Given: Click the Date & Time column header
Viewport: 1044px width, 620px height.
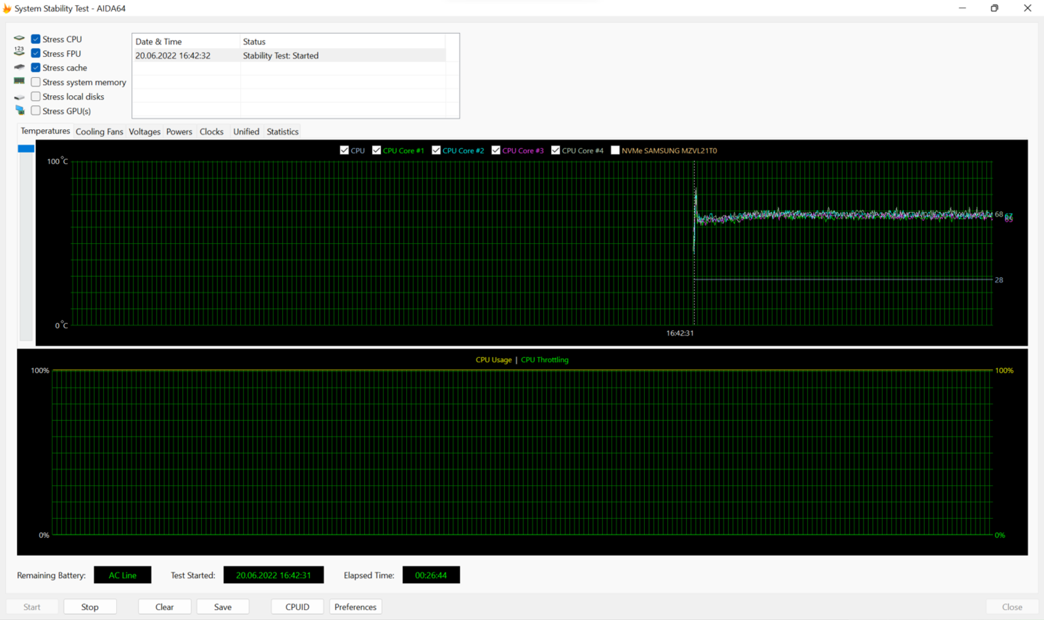Looking at the screenshot, I should [186, 41].
